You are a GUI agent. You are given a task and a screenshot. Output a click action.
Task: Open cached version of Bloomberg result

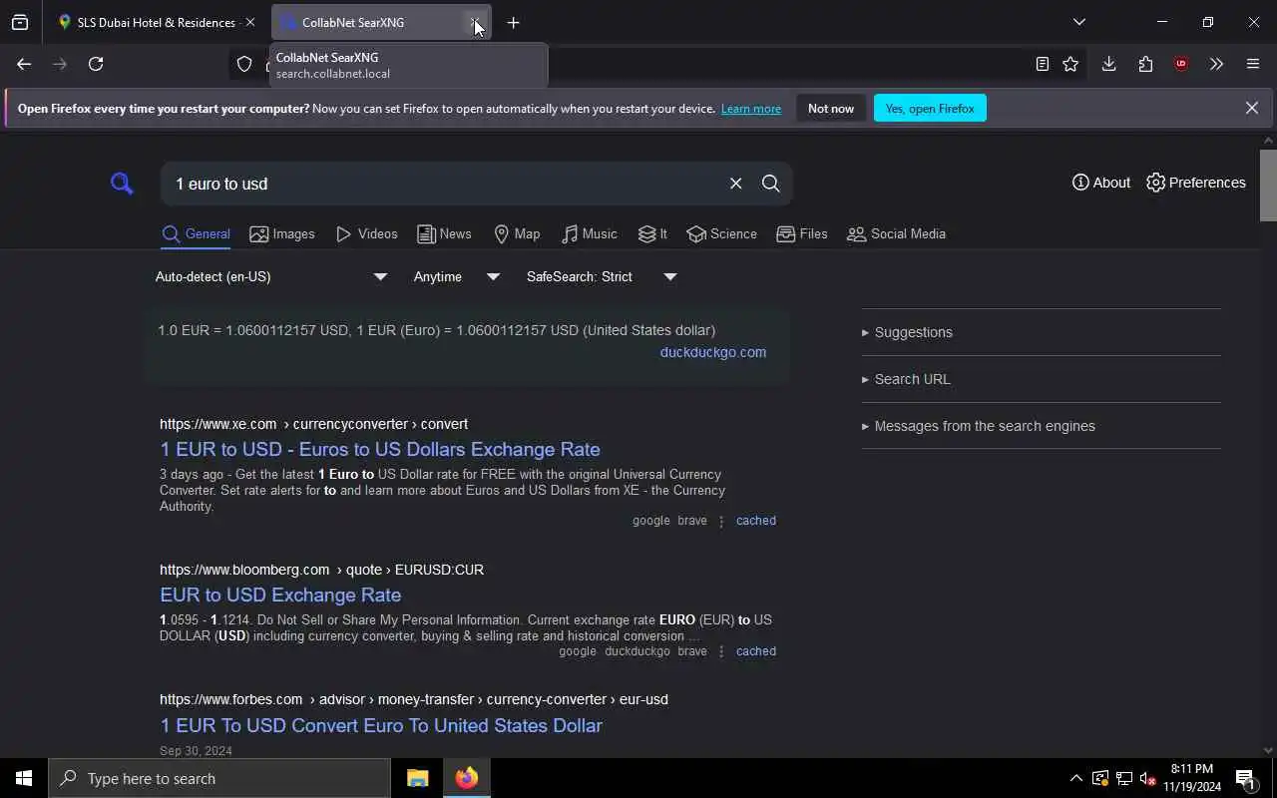756,651
